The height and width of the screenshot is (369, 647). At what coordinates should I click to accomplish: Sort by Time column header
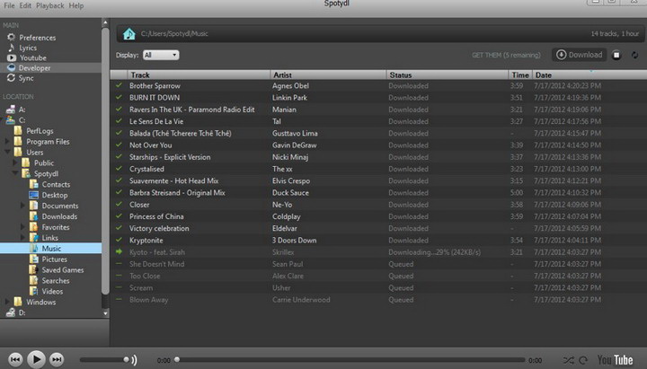click(x=520, y=75)
